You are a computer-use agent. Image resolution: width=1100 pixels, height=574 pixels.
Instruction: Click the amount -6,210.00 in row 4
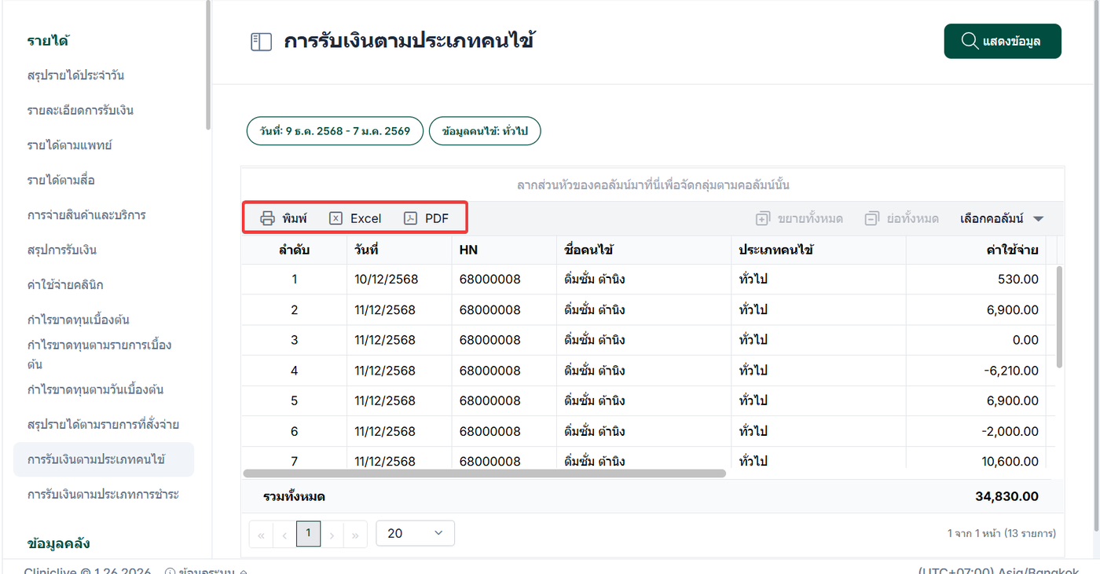[1011, 371]
